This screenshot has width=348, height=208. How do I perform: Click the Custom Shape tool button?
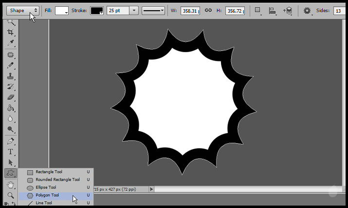coord(10,173)
